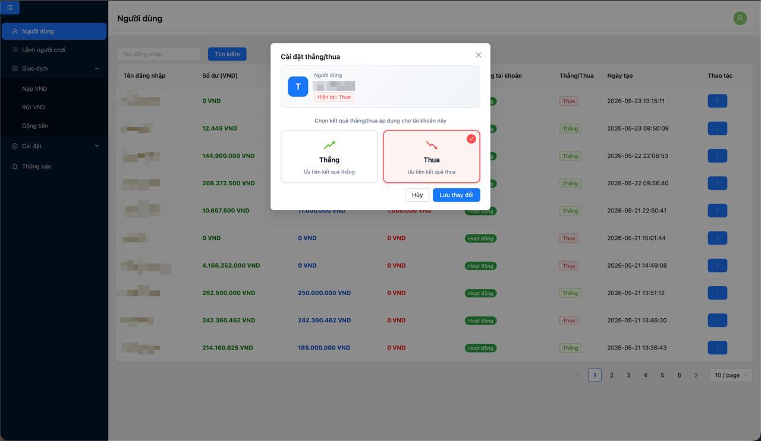The height and width of the screenshot is (441, 761).
Task: Click the Thắng/Thua column header
Action: (x=577, y=75)
